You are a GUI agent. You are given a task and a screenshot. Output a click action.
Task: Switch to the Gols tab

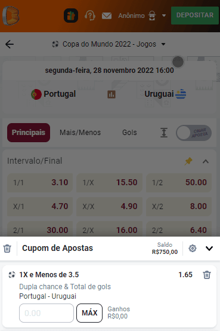pyautogui.click(x=129, y=133)
